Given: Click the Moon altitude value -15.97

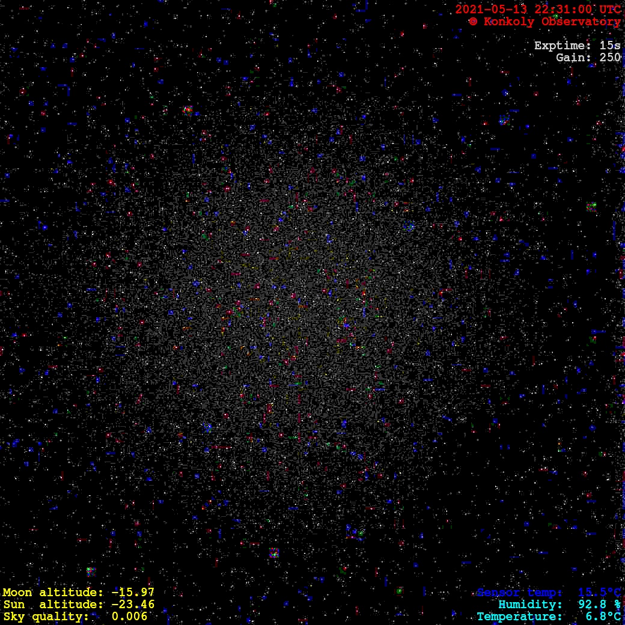Looking at the screenshot, I should pos(133,593).
